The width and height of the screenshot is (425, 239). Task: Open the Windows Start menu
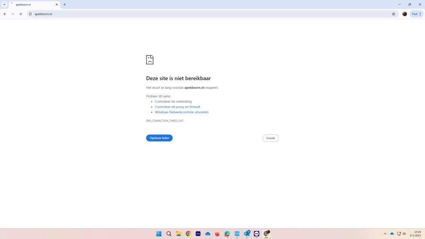pos(159,234)
